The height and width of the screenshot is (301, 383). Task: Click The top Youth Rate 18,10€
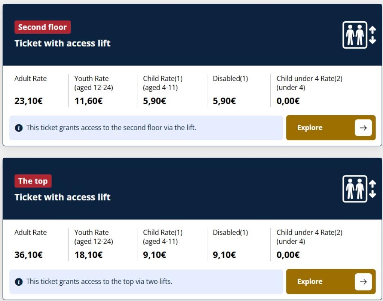pos(88,255)
